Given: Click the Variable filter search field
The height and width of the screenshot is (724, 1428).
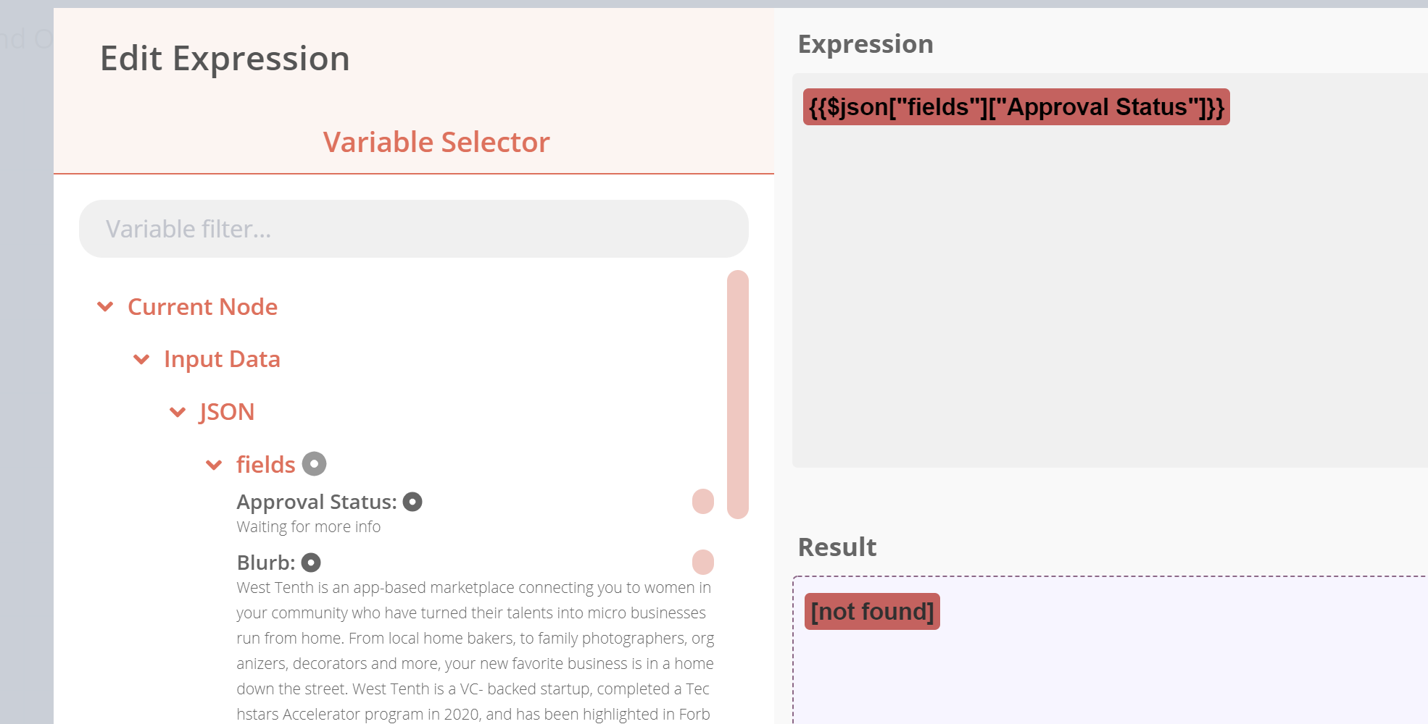Looking at the screenshot, I should point(413,229).
